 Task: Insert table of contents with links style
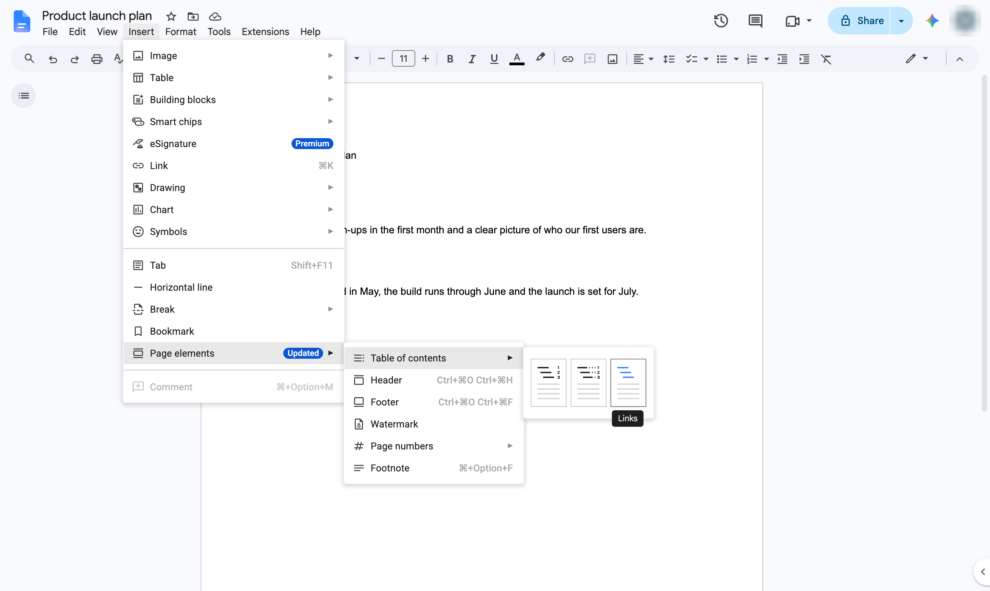(628, 382)
